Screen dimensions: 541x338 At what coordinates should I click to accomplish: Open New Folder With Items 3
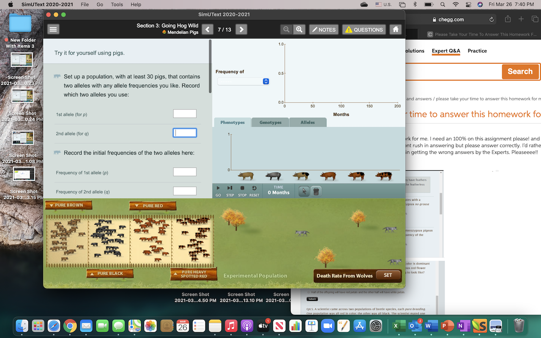[x=20, y=31]
